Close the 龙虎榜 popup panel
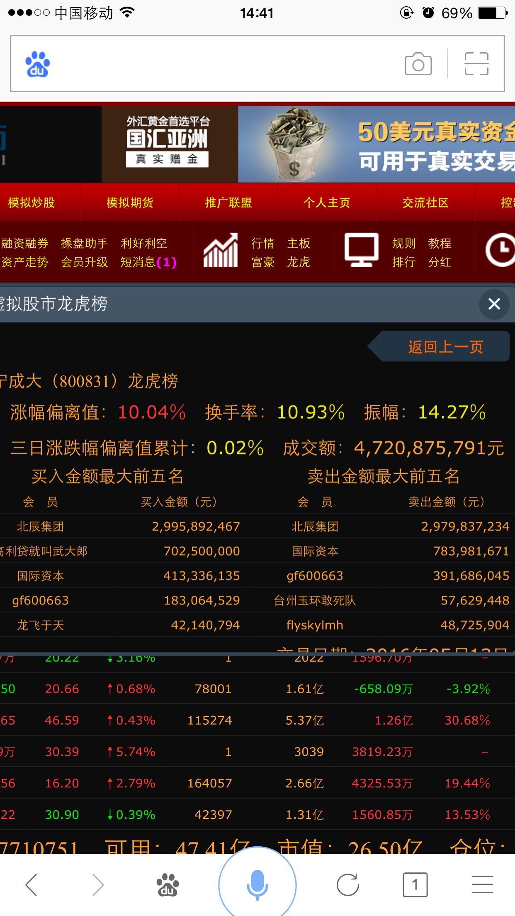 (x=494, y=304)
